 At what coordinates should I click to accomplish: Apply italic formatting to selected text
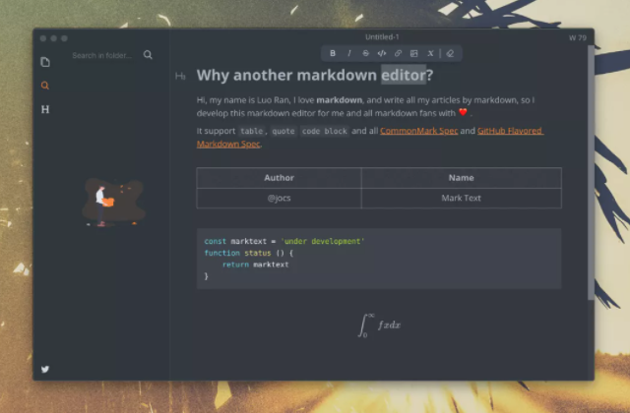point(349,53)
